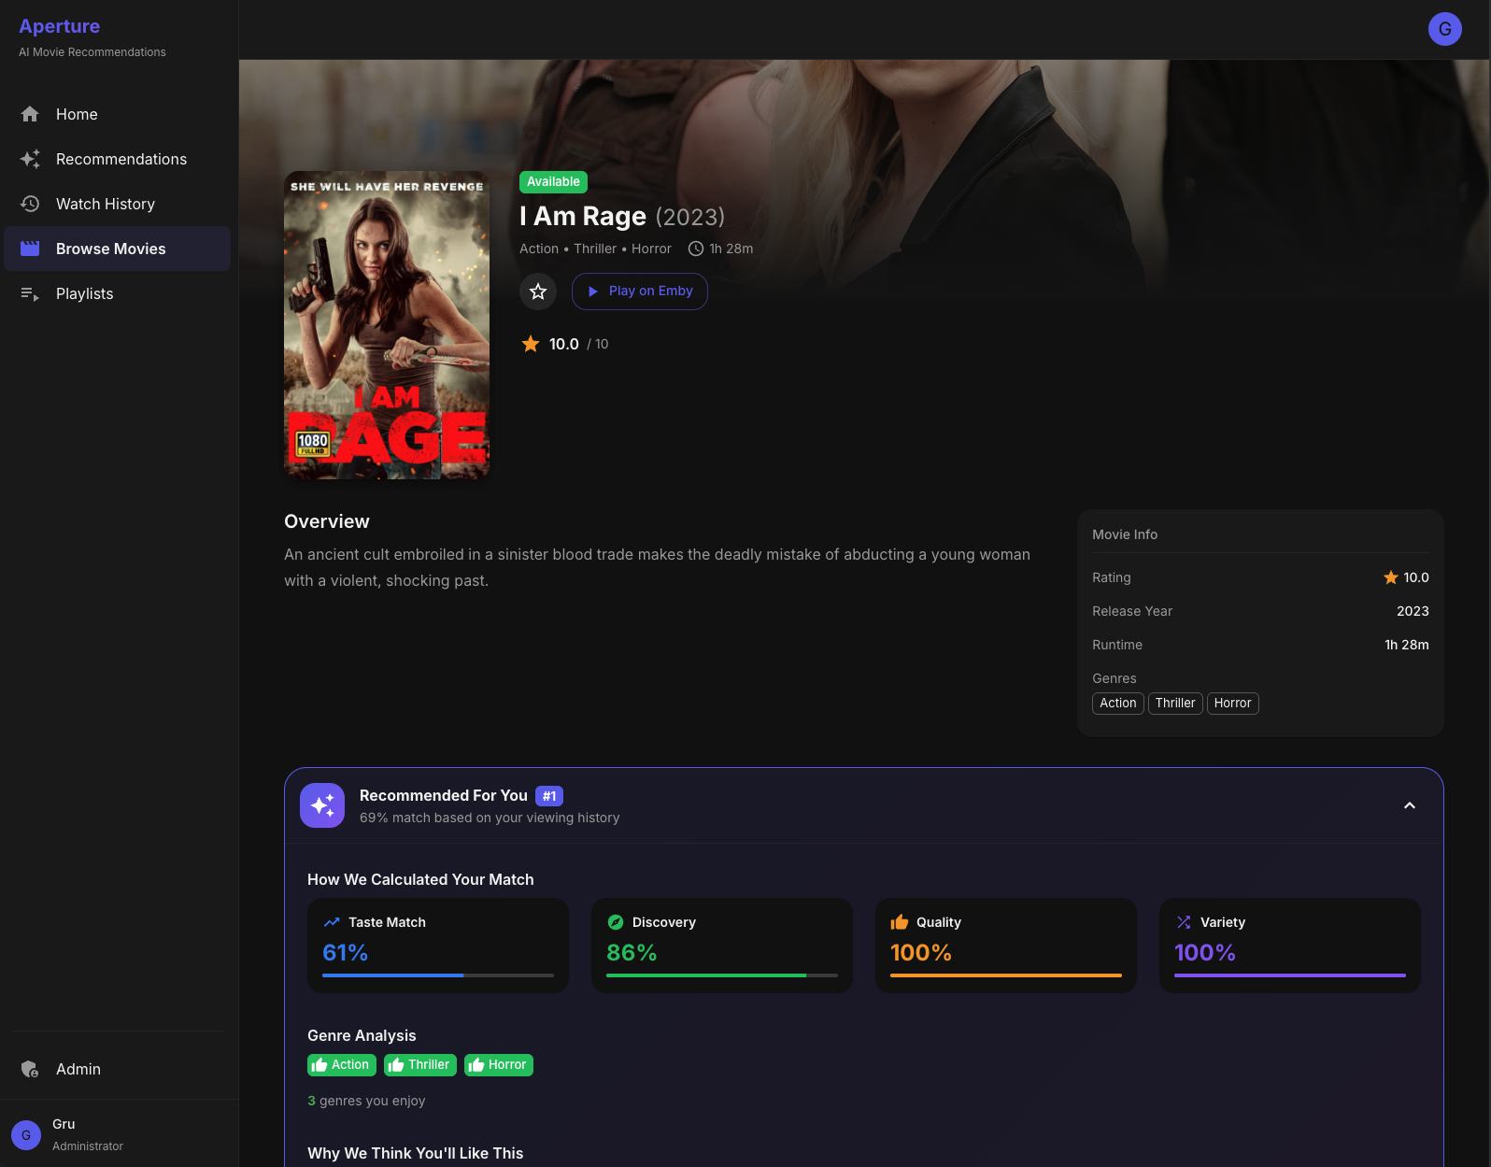Click the 69% match subtitle text
Viewport: 1491px width, 1167px height.
[x=490, y=818]
